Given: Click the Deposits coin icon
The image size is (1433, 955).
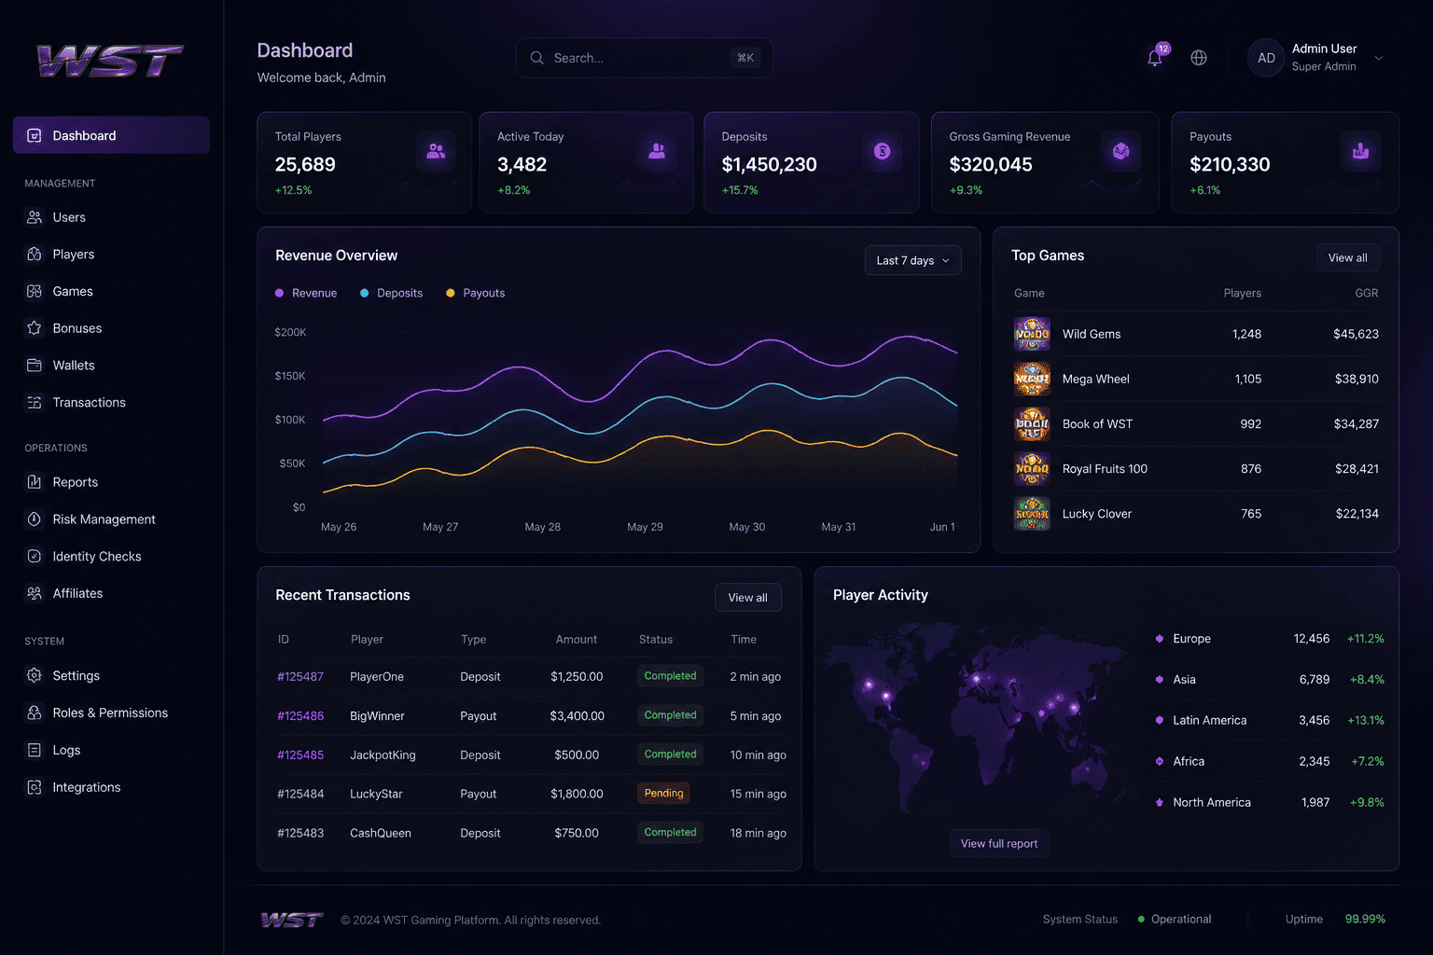Looking at the screenshot, I should 882,151.
